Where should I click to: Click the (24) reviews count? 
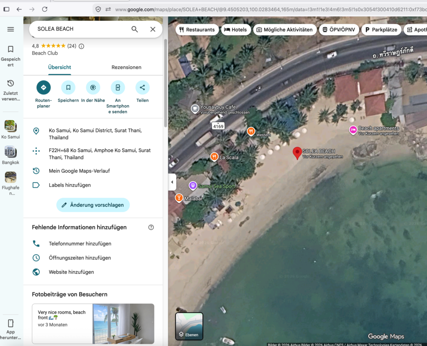(72, 46)
